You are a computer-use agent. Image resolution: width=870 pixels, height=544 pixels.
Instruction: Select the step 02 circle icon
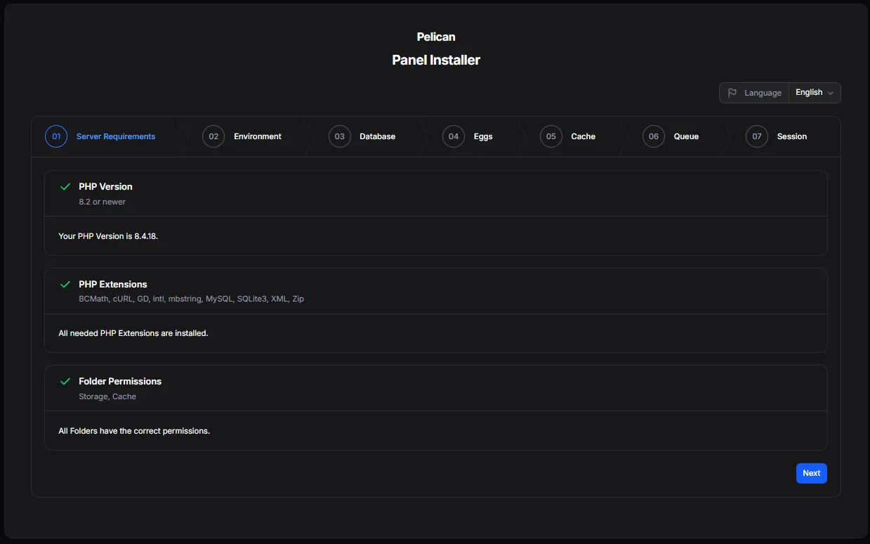coord(213,136)
